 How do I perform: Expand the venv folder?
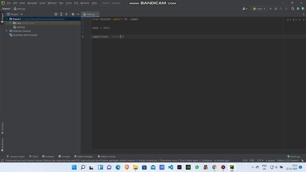coord(10,23)
